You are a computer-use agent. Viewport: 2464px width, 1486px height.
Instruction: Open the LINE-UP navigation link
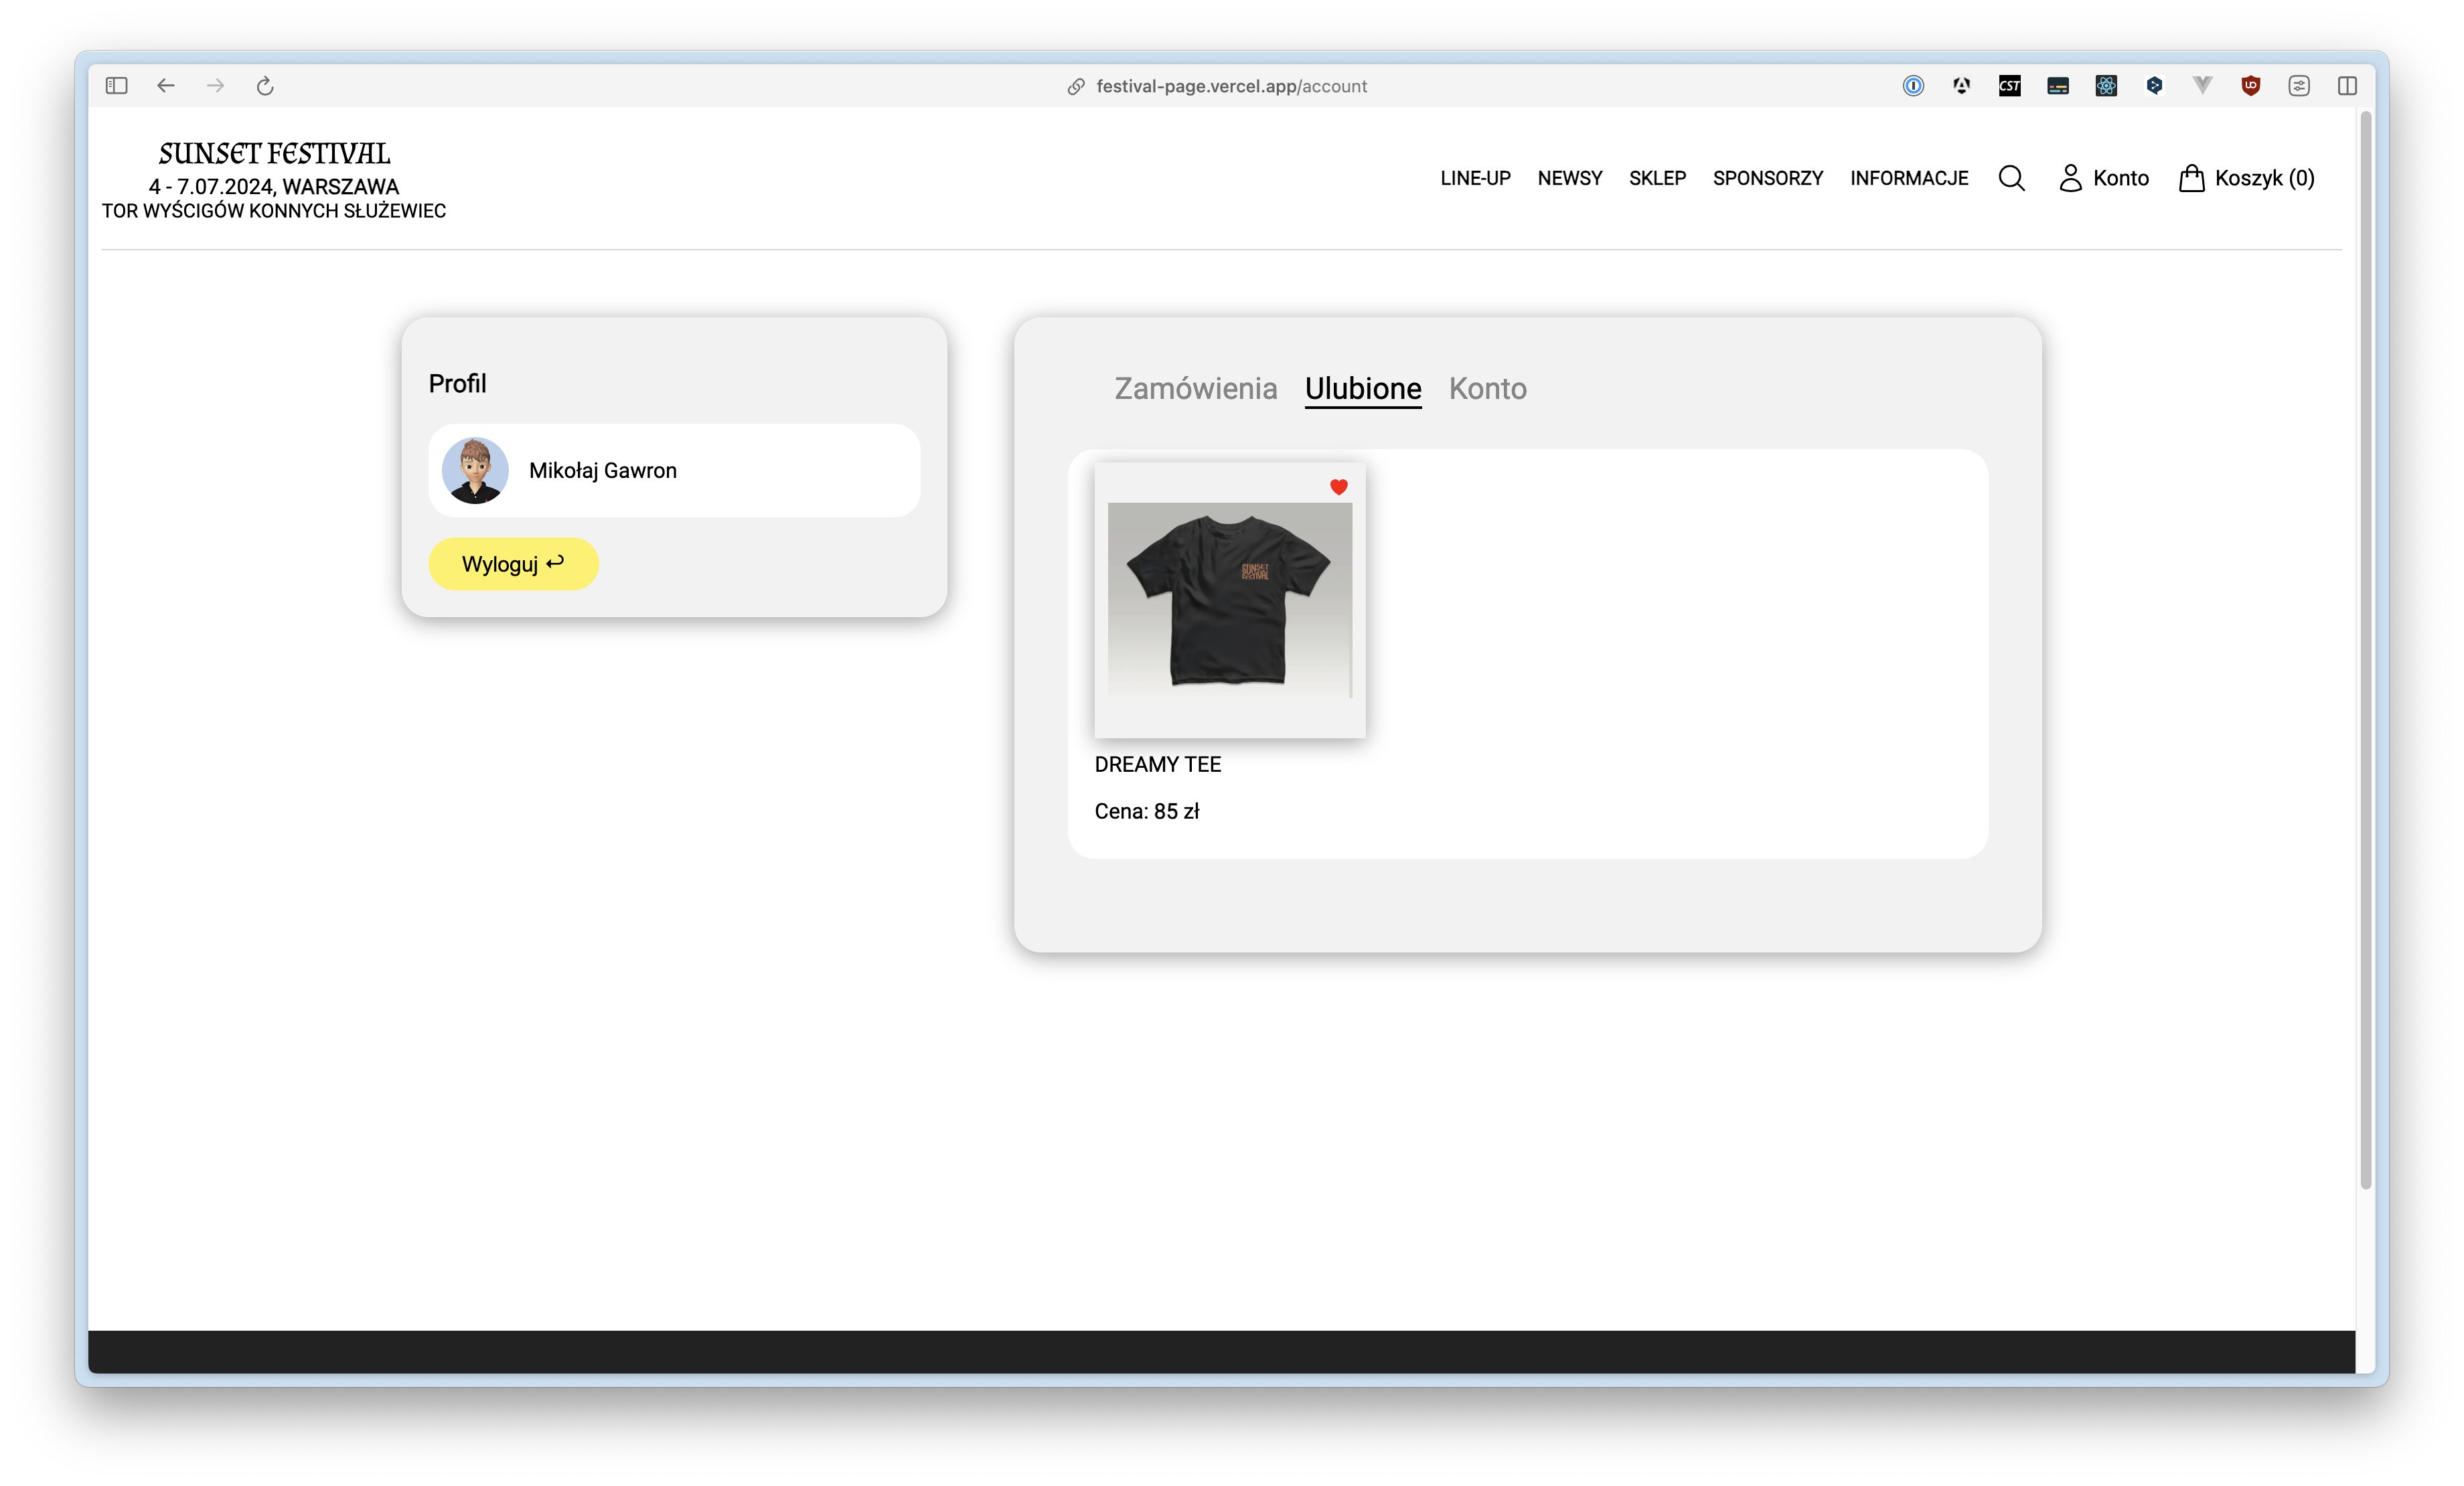tap(1475, 178)
